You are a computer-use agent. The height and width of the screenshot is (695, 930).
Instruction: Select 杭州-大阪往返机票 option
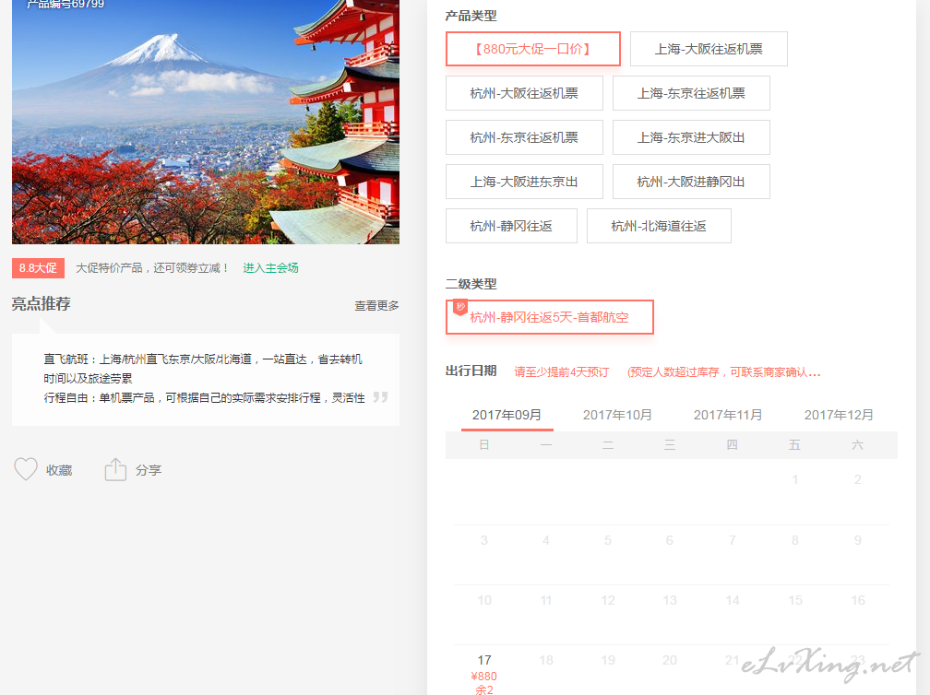pos(524,93)
